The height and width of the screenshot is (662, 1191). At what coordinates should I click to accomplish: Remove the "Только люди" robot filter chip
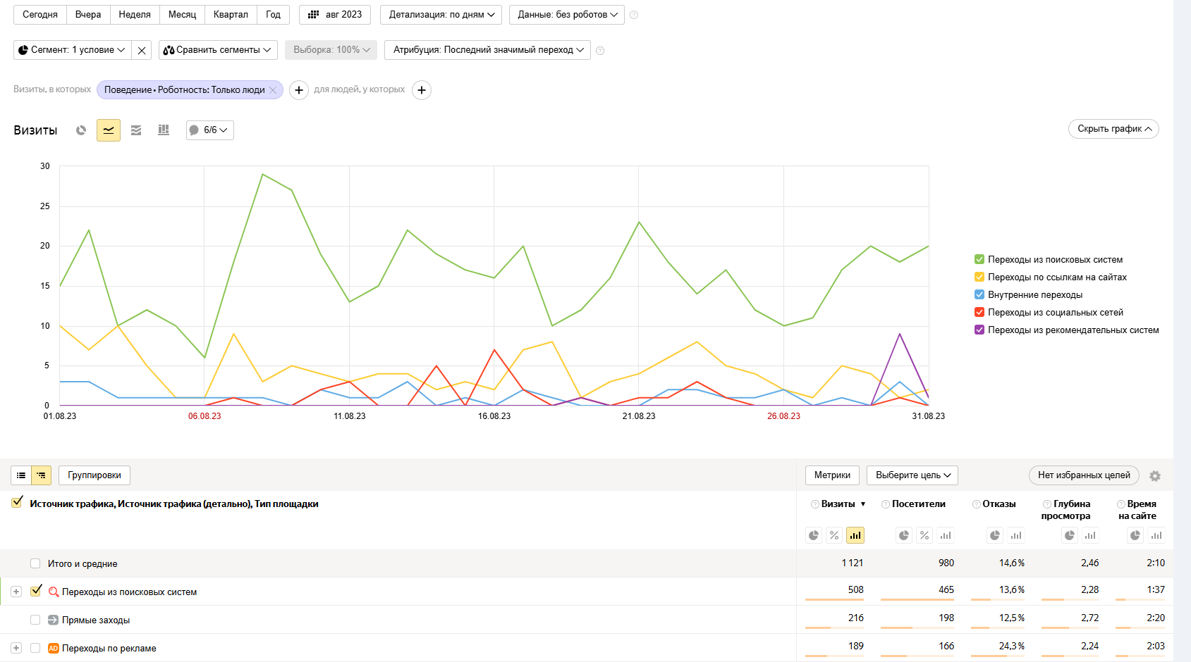[273, 90]
